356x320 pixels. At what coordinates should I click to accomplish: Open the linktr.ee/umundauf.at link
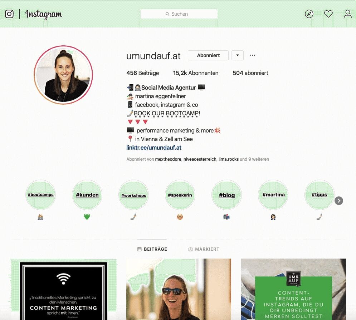tap(154, 147)
